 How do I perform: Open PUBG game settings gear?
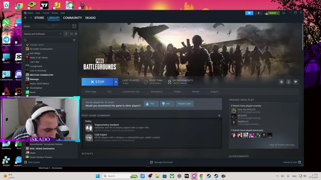click(x=281, y=82)
